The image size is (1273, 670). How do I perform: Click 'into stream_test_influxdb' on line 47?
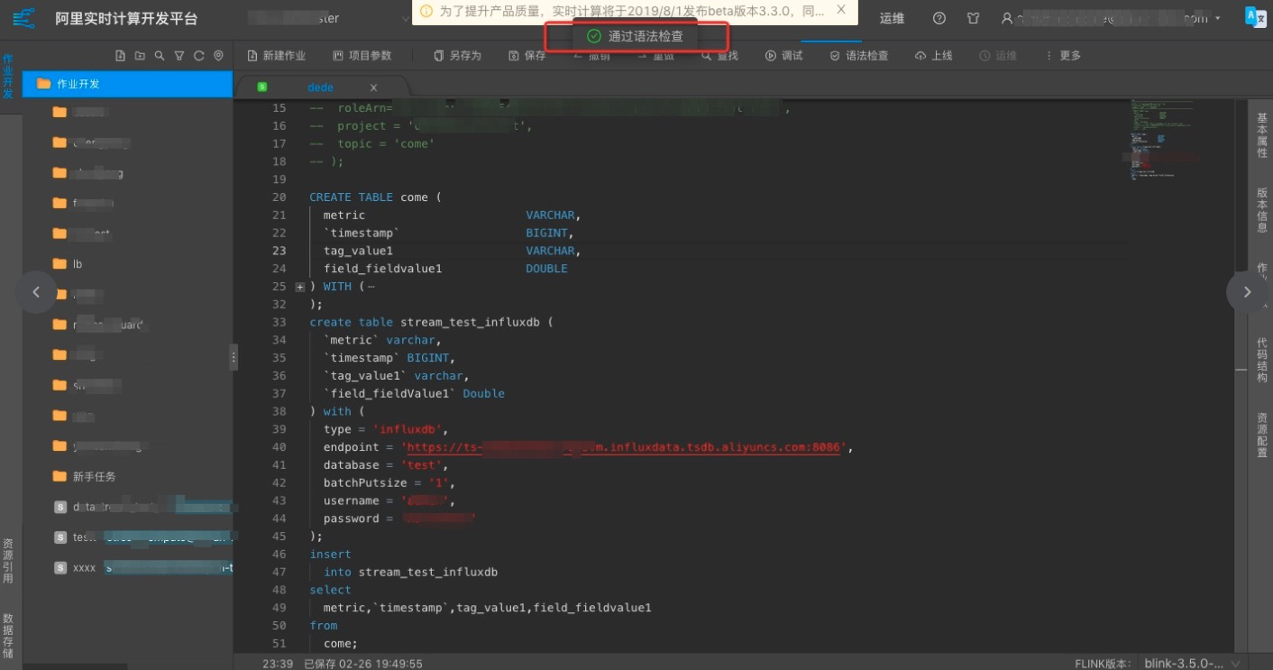410,572
